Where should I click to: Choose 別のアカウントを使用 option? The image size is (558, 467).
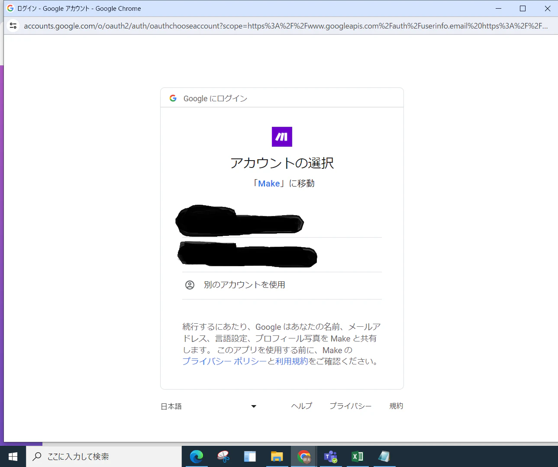coord(282,285)
